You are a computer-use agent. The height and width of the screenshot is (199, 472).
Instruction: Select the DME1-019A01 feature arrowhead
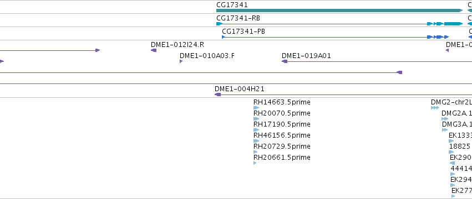tap(285, 61)
